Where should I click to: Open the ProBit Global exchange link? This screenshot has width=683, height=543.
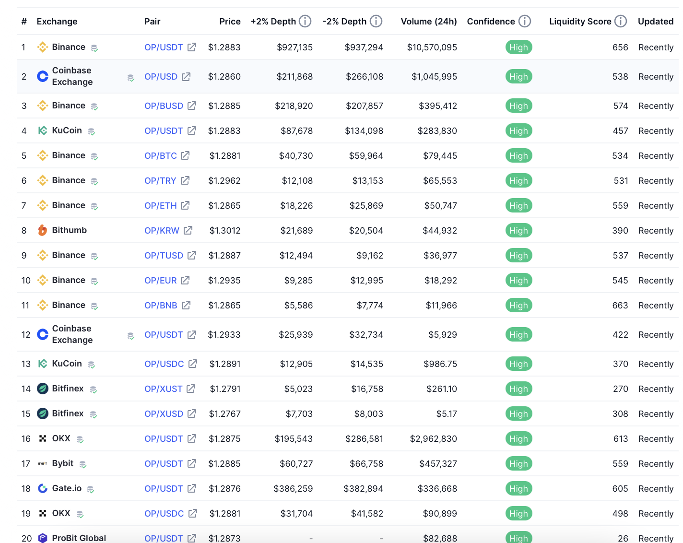79,538
